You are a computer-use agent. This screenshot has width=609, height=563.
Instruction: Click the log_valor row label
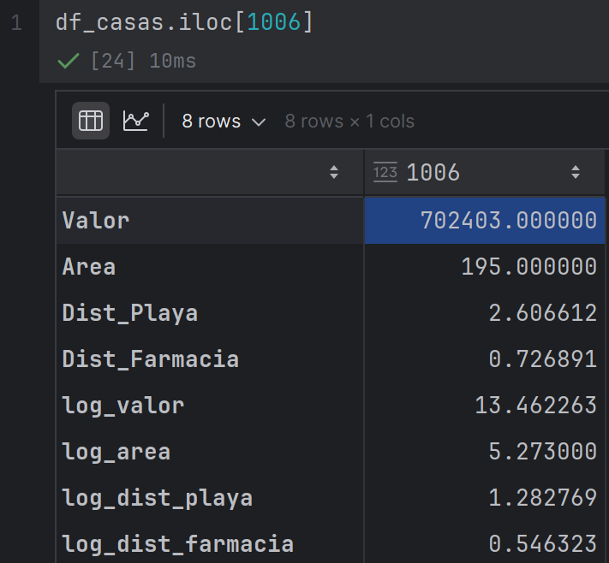[x=123, y=406]
